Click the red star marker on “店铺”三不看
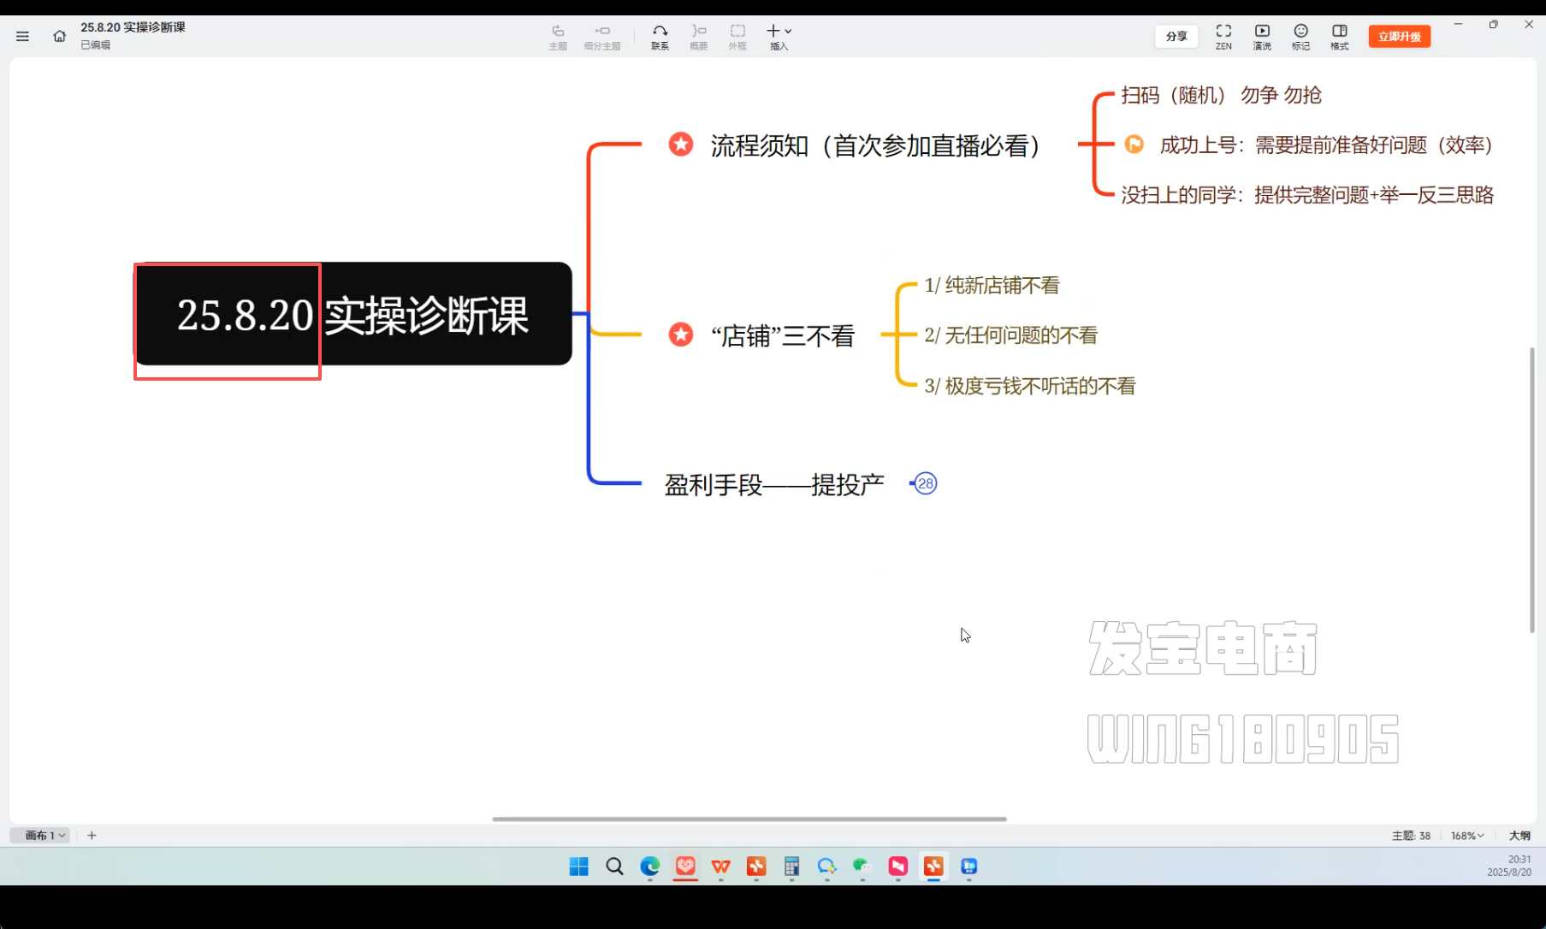The width and height of the screenshot is (1546, 929). (x=681, y=334)
